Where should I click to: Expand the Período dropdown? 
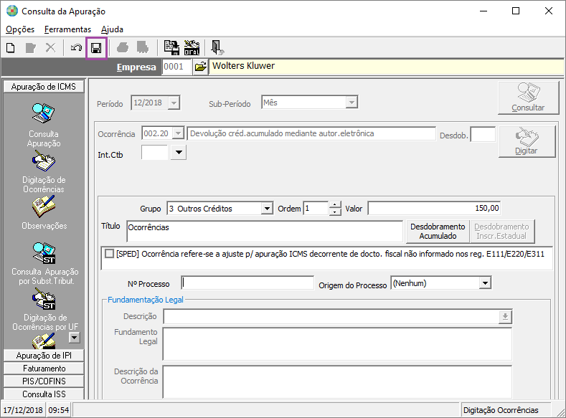[174, 103]
